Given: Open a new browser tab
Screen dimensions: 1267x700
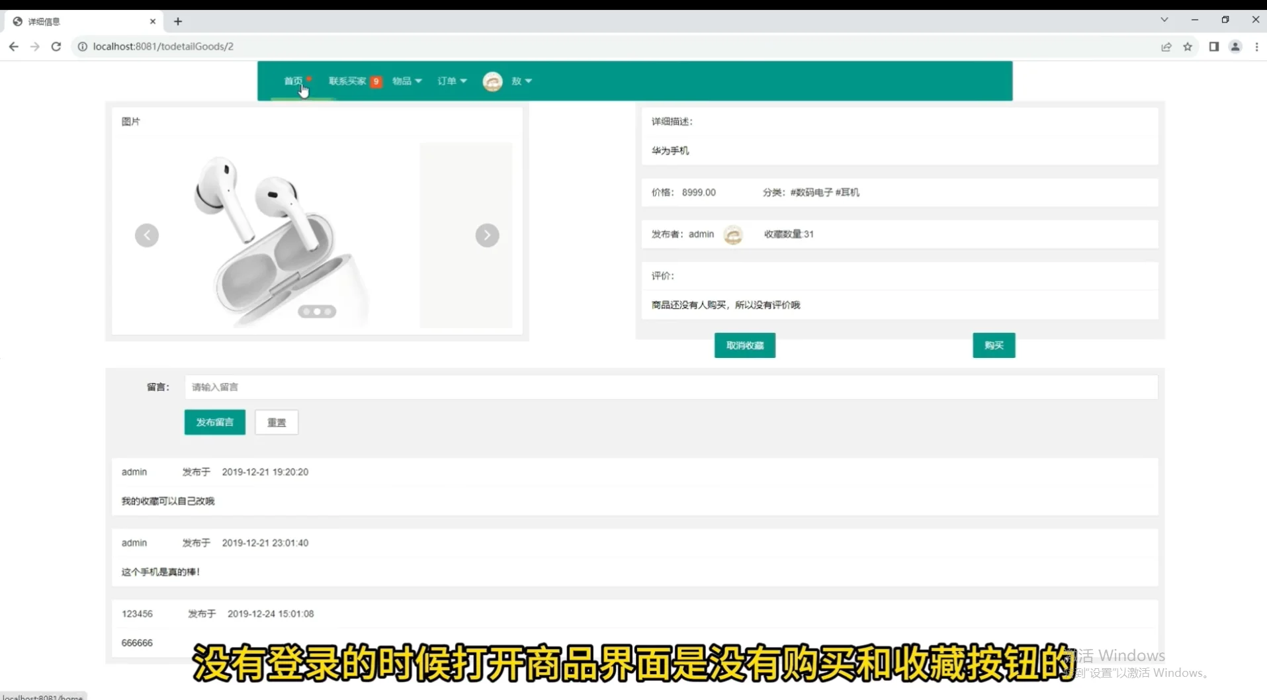Looking at the screenshot, I should [x=177, y=21].
